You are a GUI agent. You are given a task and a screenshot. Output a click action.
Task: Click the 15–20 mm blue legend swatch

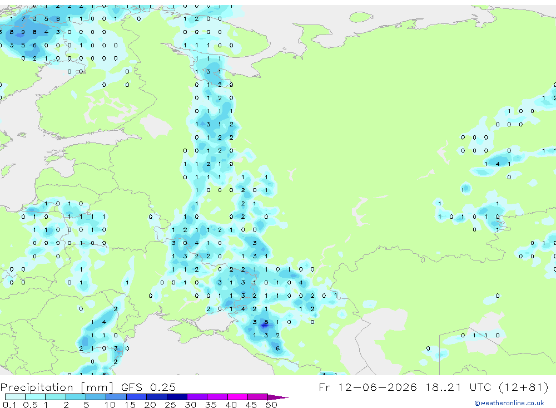[137, 397]
